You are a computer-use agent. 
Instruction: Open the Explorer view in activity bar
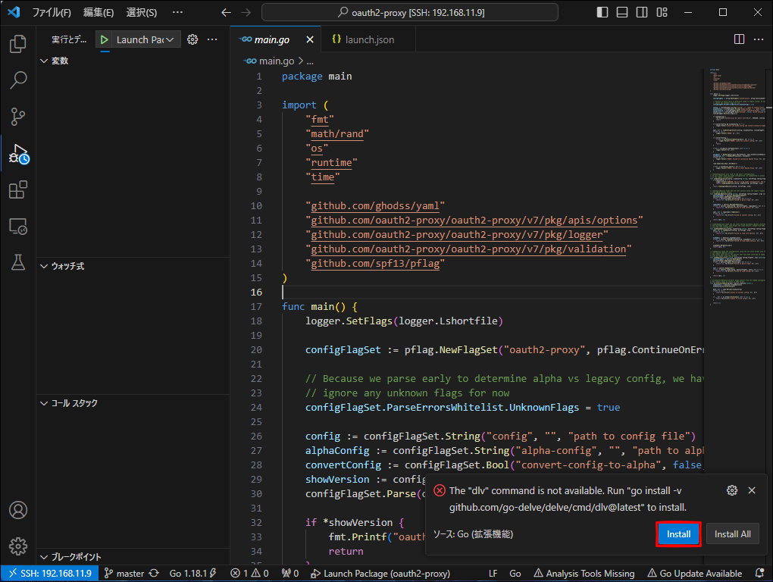coord(17,44)
